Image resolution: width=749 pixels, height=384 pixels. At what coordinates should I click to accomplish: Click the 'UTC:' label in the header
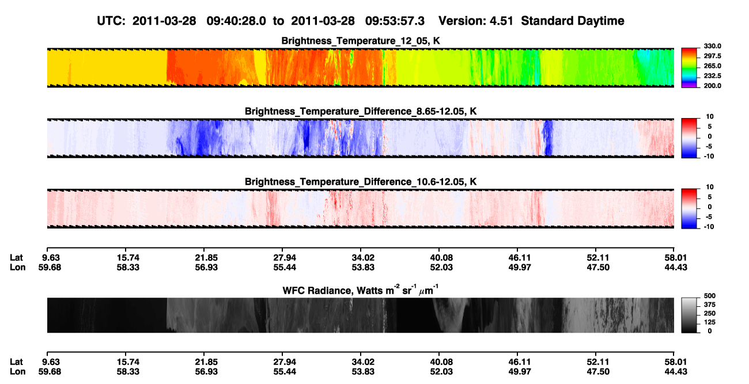(111, 21)
